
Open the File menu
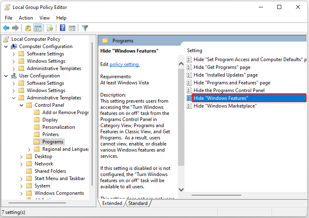(x=9, y=18)
